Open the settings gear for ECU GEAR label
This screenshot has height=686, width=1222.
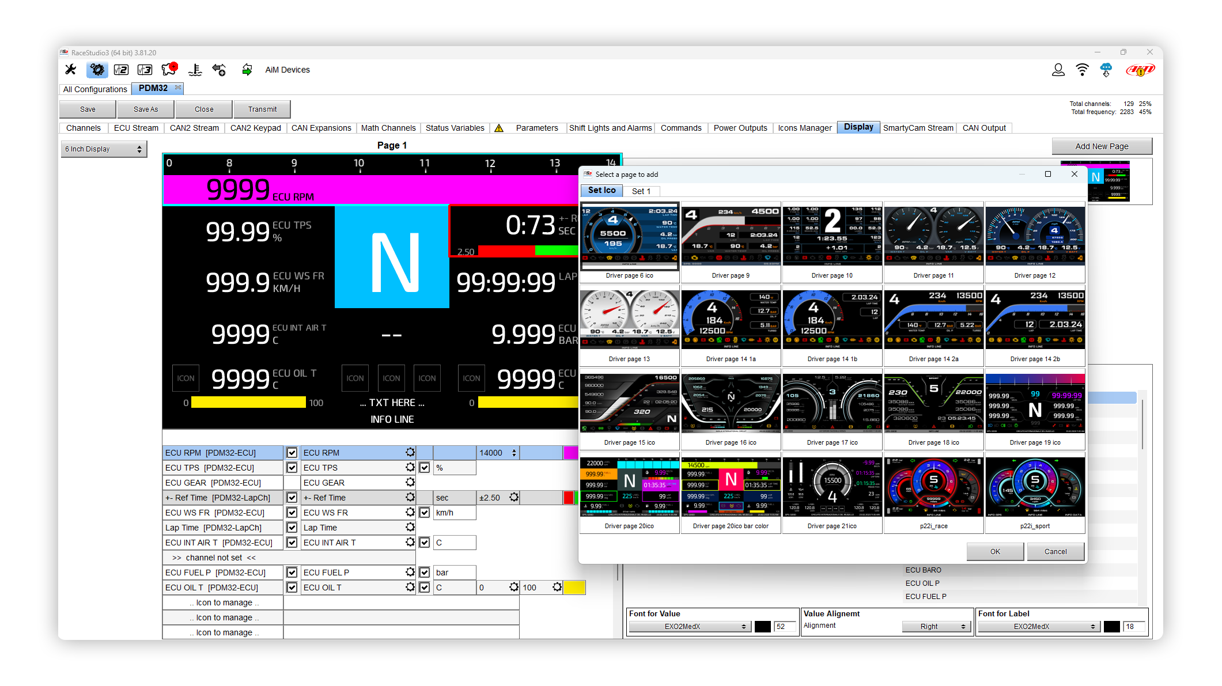[x=410, y=482]
